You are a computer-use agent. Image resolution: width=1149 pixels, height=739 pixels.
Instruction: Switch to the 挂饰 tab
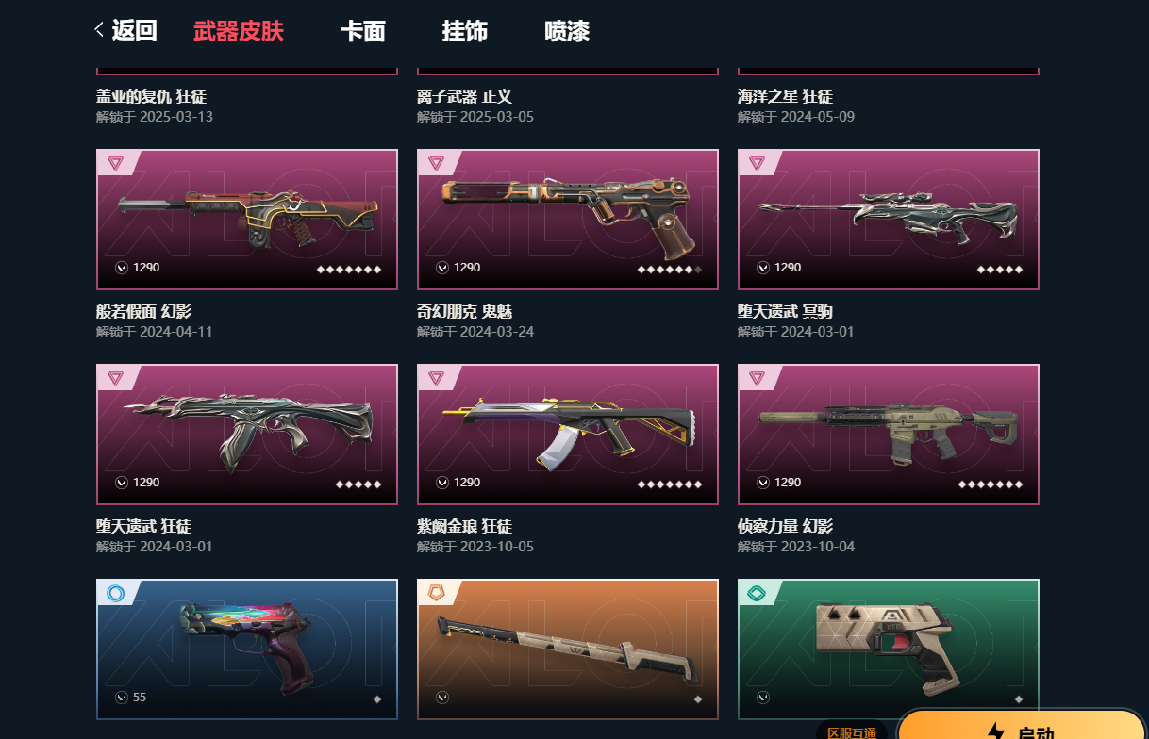point(465,31)
